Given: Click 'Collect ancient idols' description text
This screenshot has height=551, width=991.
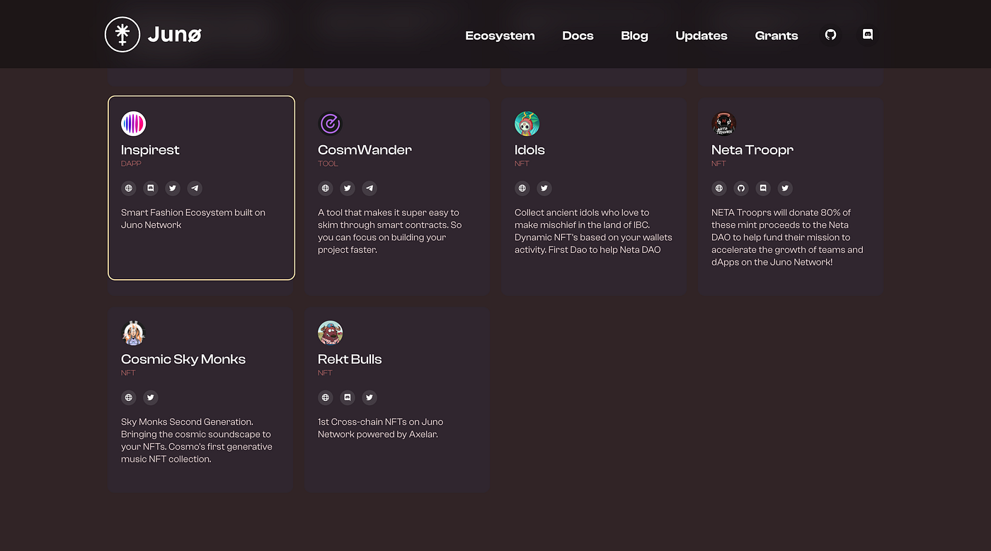Looking at the screenshot, I should point(593,231).
